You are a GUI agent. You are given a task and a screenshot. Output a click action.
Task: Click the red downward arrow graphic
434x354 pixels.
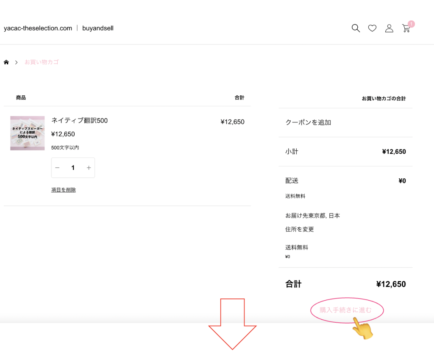232,324
